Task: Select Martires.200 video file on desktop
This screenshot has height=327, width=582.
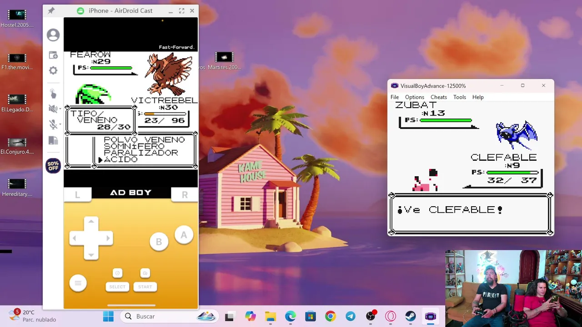Action: click(224, 61)
